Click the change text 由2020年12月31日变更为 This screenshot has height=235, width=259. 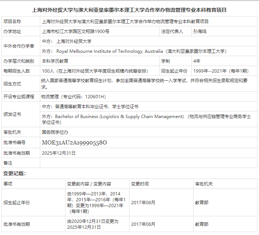[93, 224]
